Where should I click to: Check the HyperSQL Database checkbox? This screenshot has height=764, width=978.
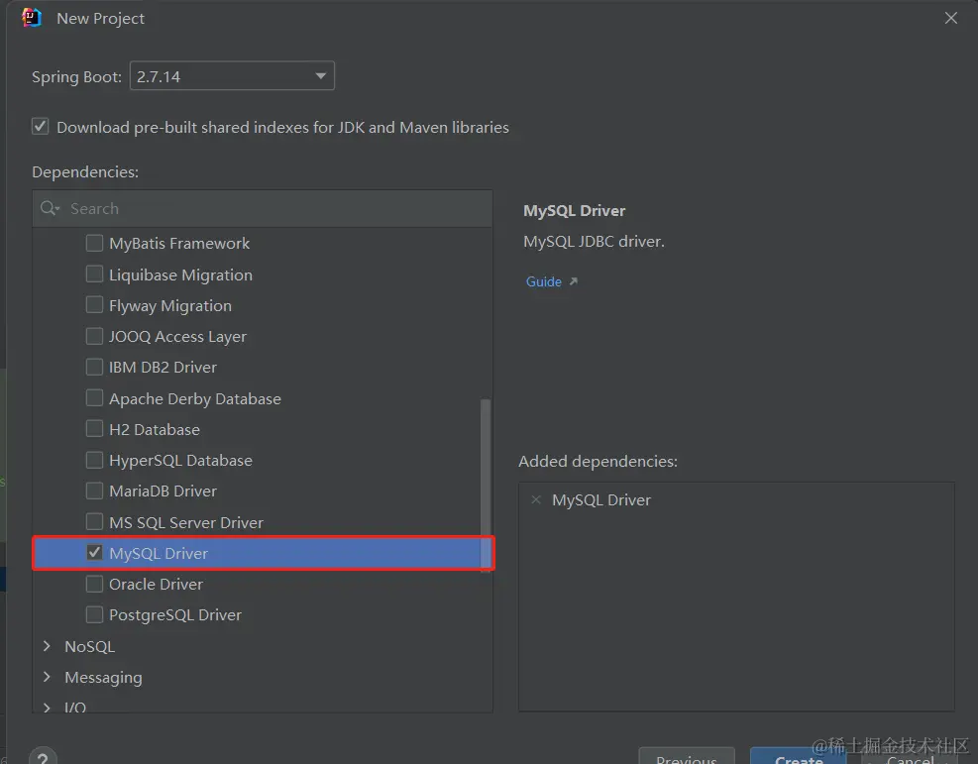[x=94, y=460]
